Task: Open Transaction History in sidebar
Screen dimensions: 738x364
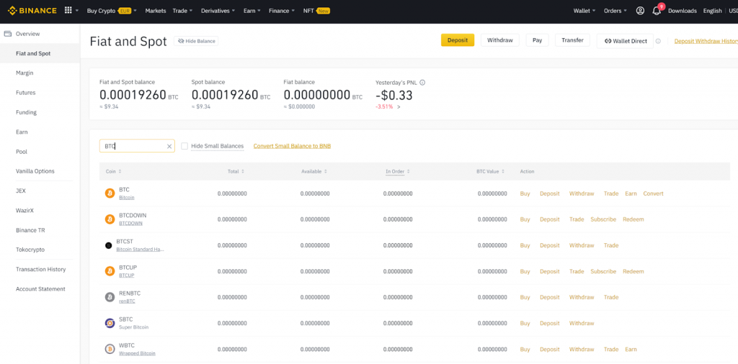Action: pyautogui.click(x=40, y=269)
